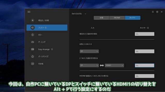
Task: Click the 2つの入力源を切り替える label
Action: [x=89, y=58]
